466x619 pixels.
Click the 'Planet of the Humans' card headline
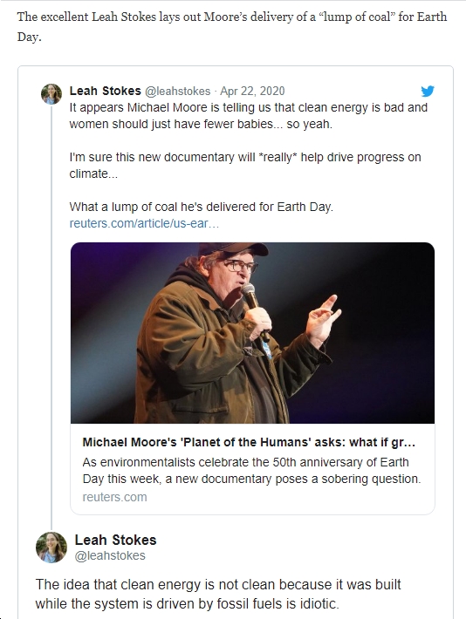pos(249,442)
